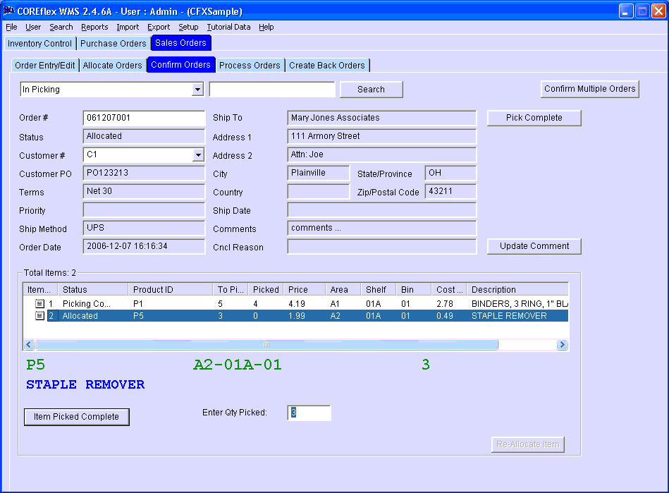
Task: Open the Export menu
Action: 159,27
